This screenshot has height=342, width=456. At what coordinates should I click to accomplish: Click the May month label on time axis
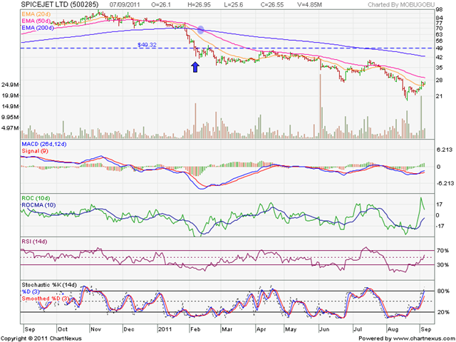coord(291,329)
